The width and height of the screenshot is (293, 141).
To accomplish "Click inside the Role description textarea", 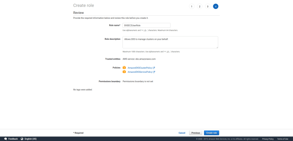I will tap(170, 42).
